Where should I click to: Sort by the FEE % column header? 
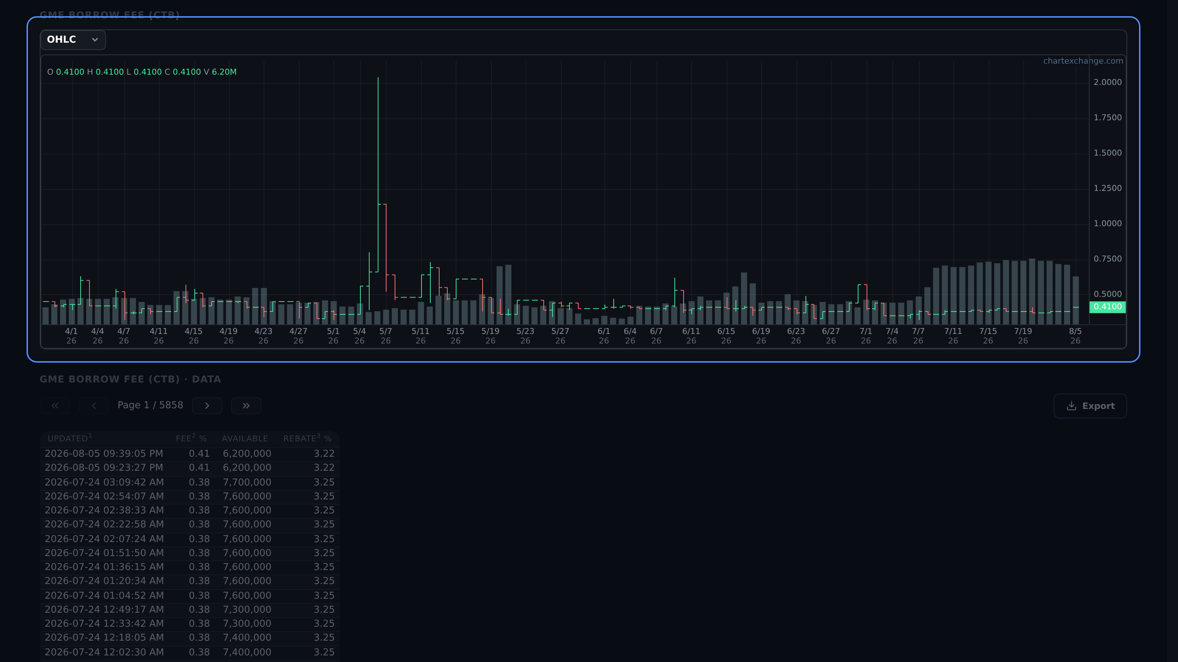[191, 438]
